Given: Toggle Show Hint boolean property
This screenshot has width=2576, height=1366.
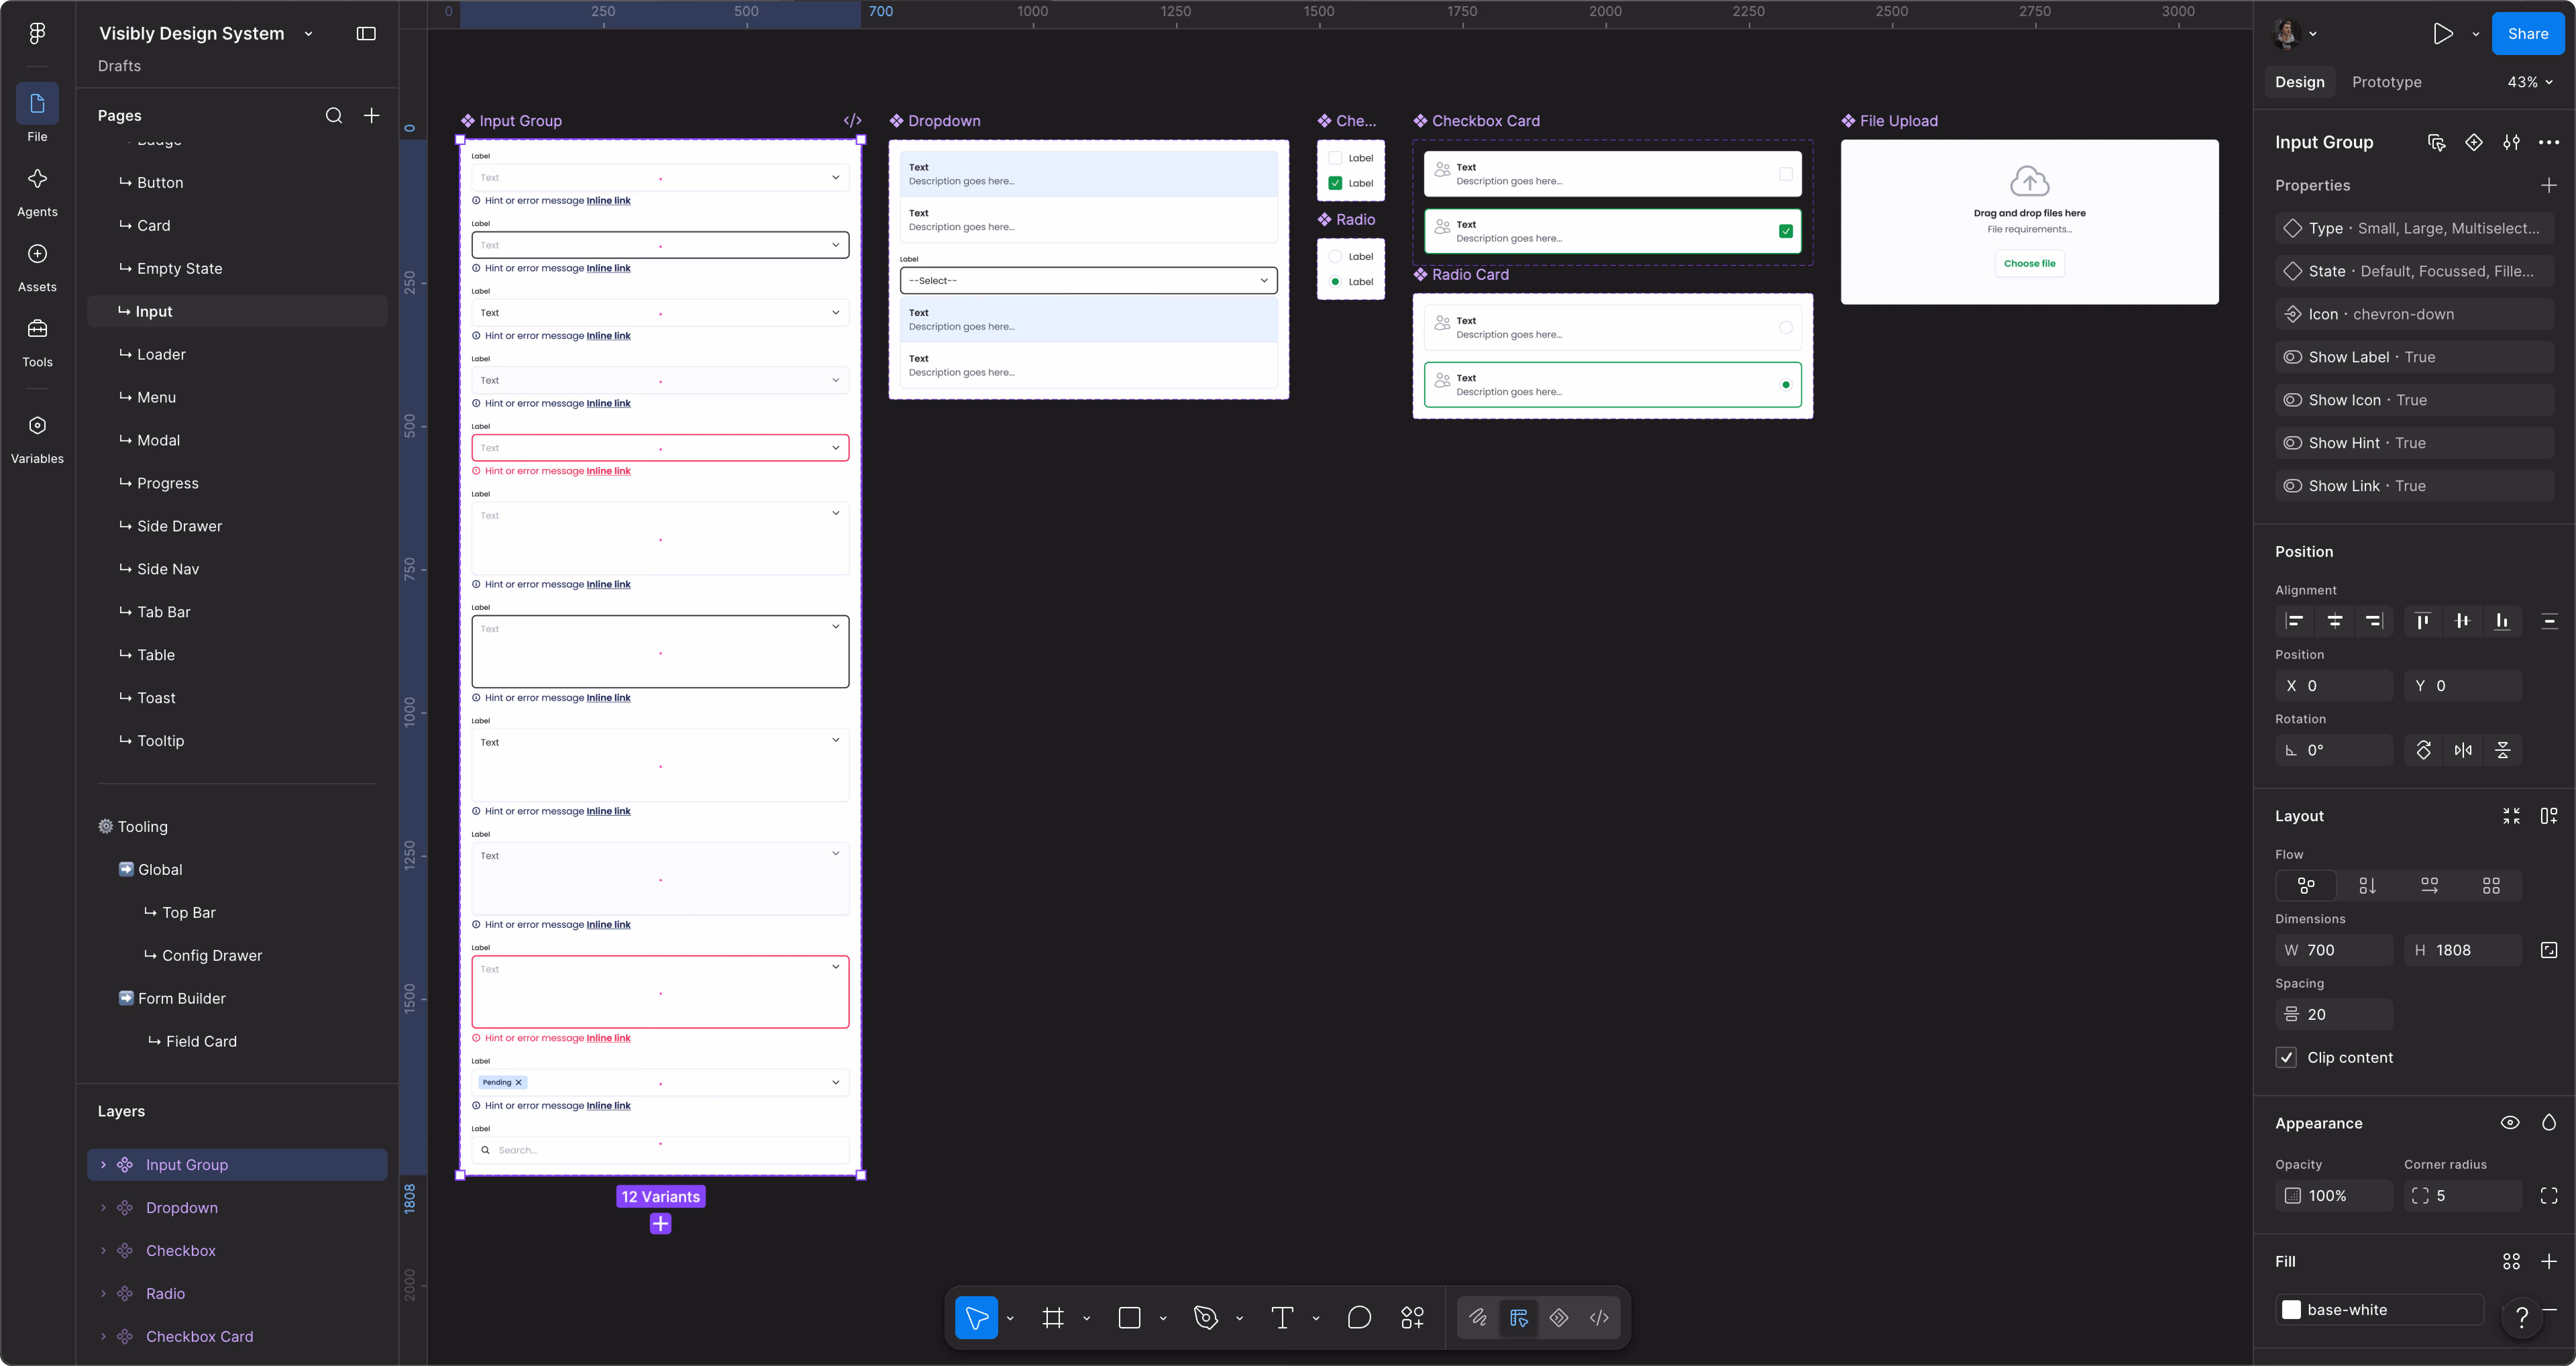Looking at the screenshot, I should click(2414, 443).
